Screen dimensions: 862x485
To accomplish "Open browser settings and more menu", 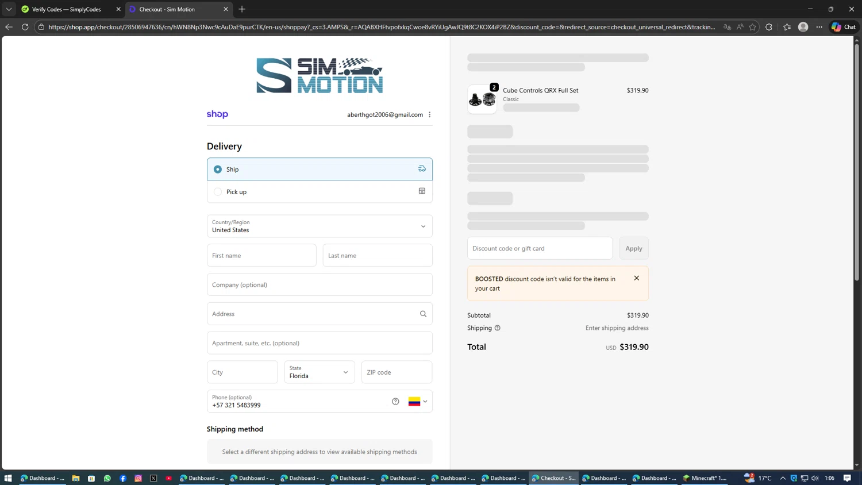I will coord(819,27).
